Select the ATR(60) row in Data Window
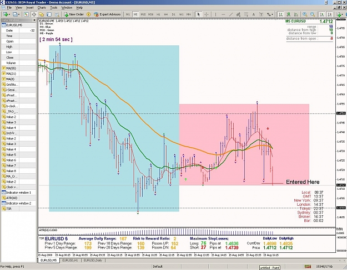This screenshot has height=270, width=347. (x=18, y=198)
